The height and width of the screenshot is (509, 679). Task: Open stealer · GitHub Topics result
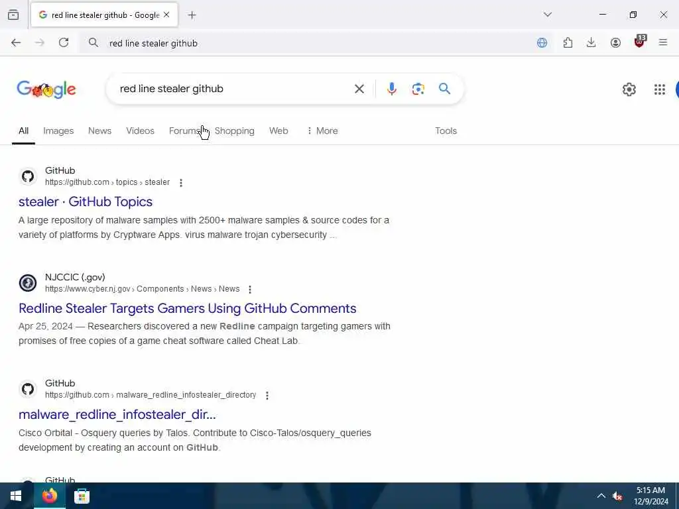[x=86, y=201]
